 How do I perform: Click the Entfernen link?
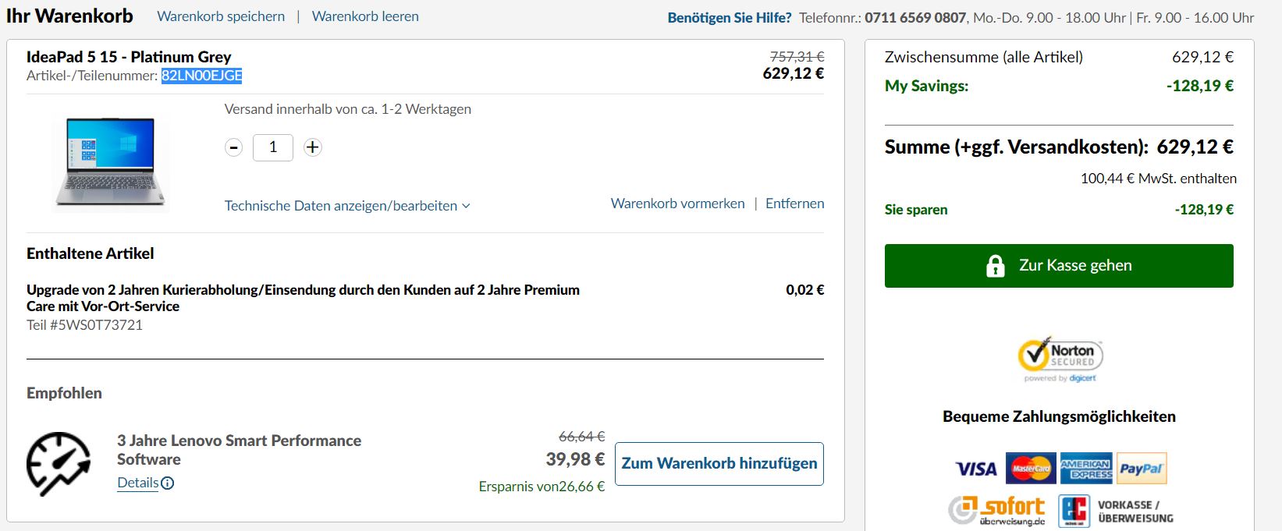point(794,204)
